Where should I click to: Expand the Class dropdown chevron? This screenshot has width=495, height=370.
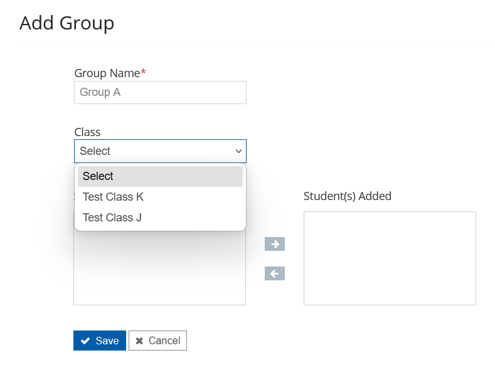(238, 151)
